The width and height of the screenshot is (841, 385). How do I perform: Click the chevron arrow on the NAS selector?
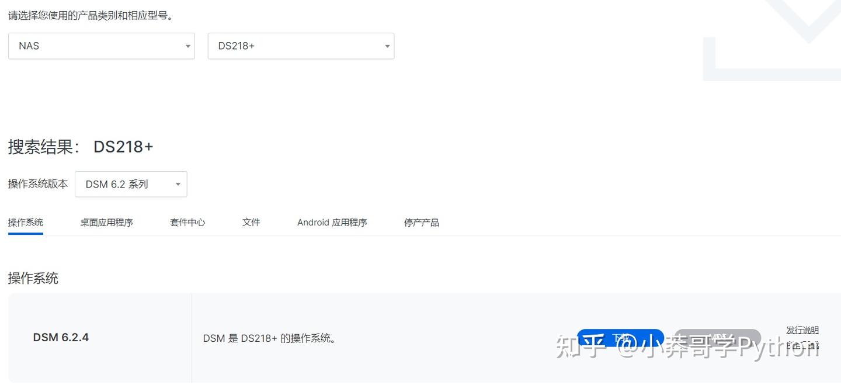point(187,46)
